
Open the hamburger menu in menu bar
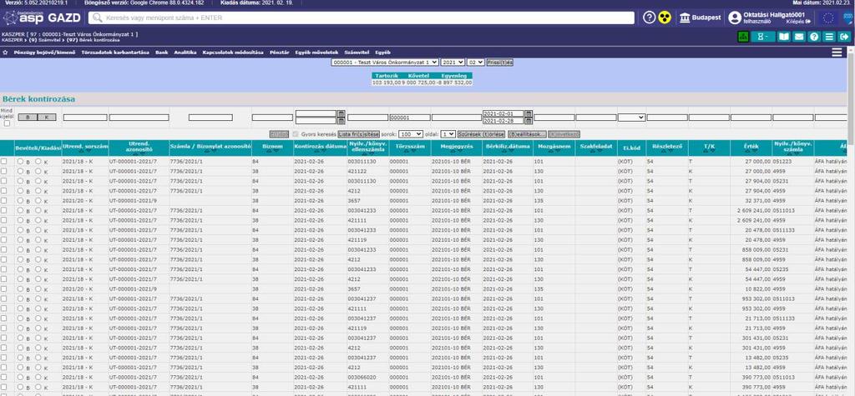[837, 53]
